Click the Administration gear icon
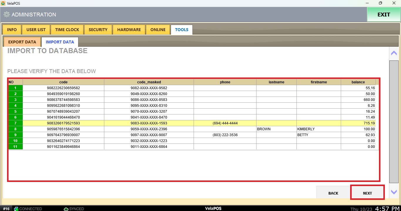Screen dimensions: 401x211 tap(6, 15)
